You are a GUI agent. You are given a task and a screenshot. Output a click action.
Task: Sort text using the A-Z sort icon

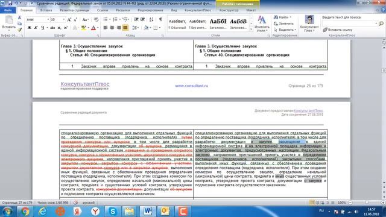[151, 19]
